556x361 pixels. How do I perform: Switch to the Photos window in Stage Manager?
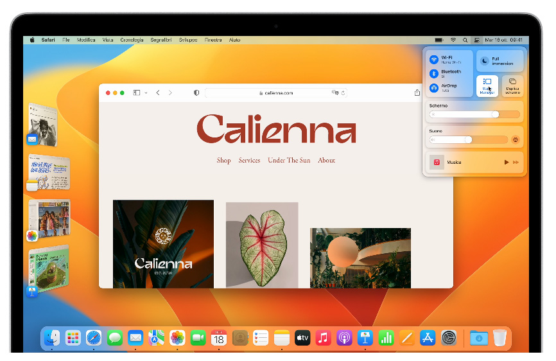(49, 219)
